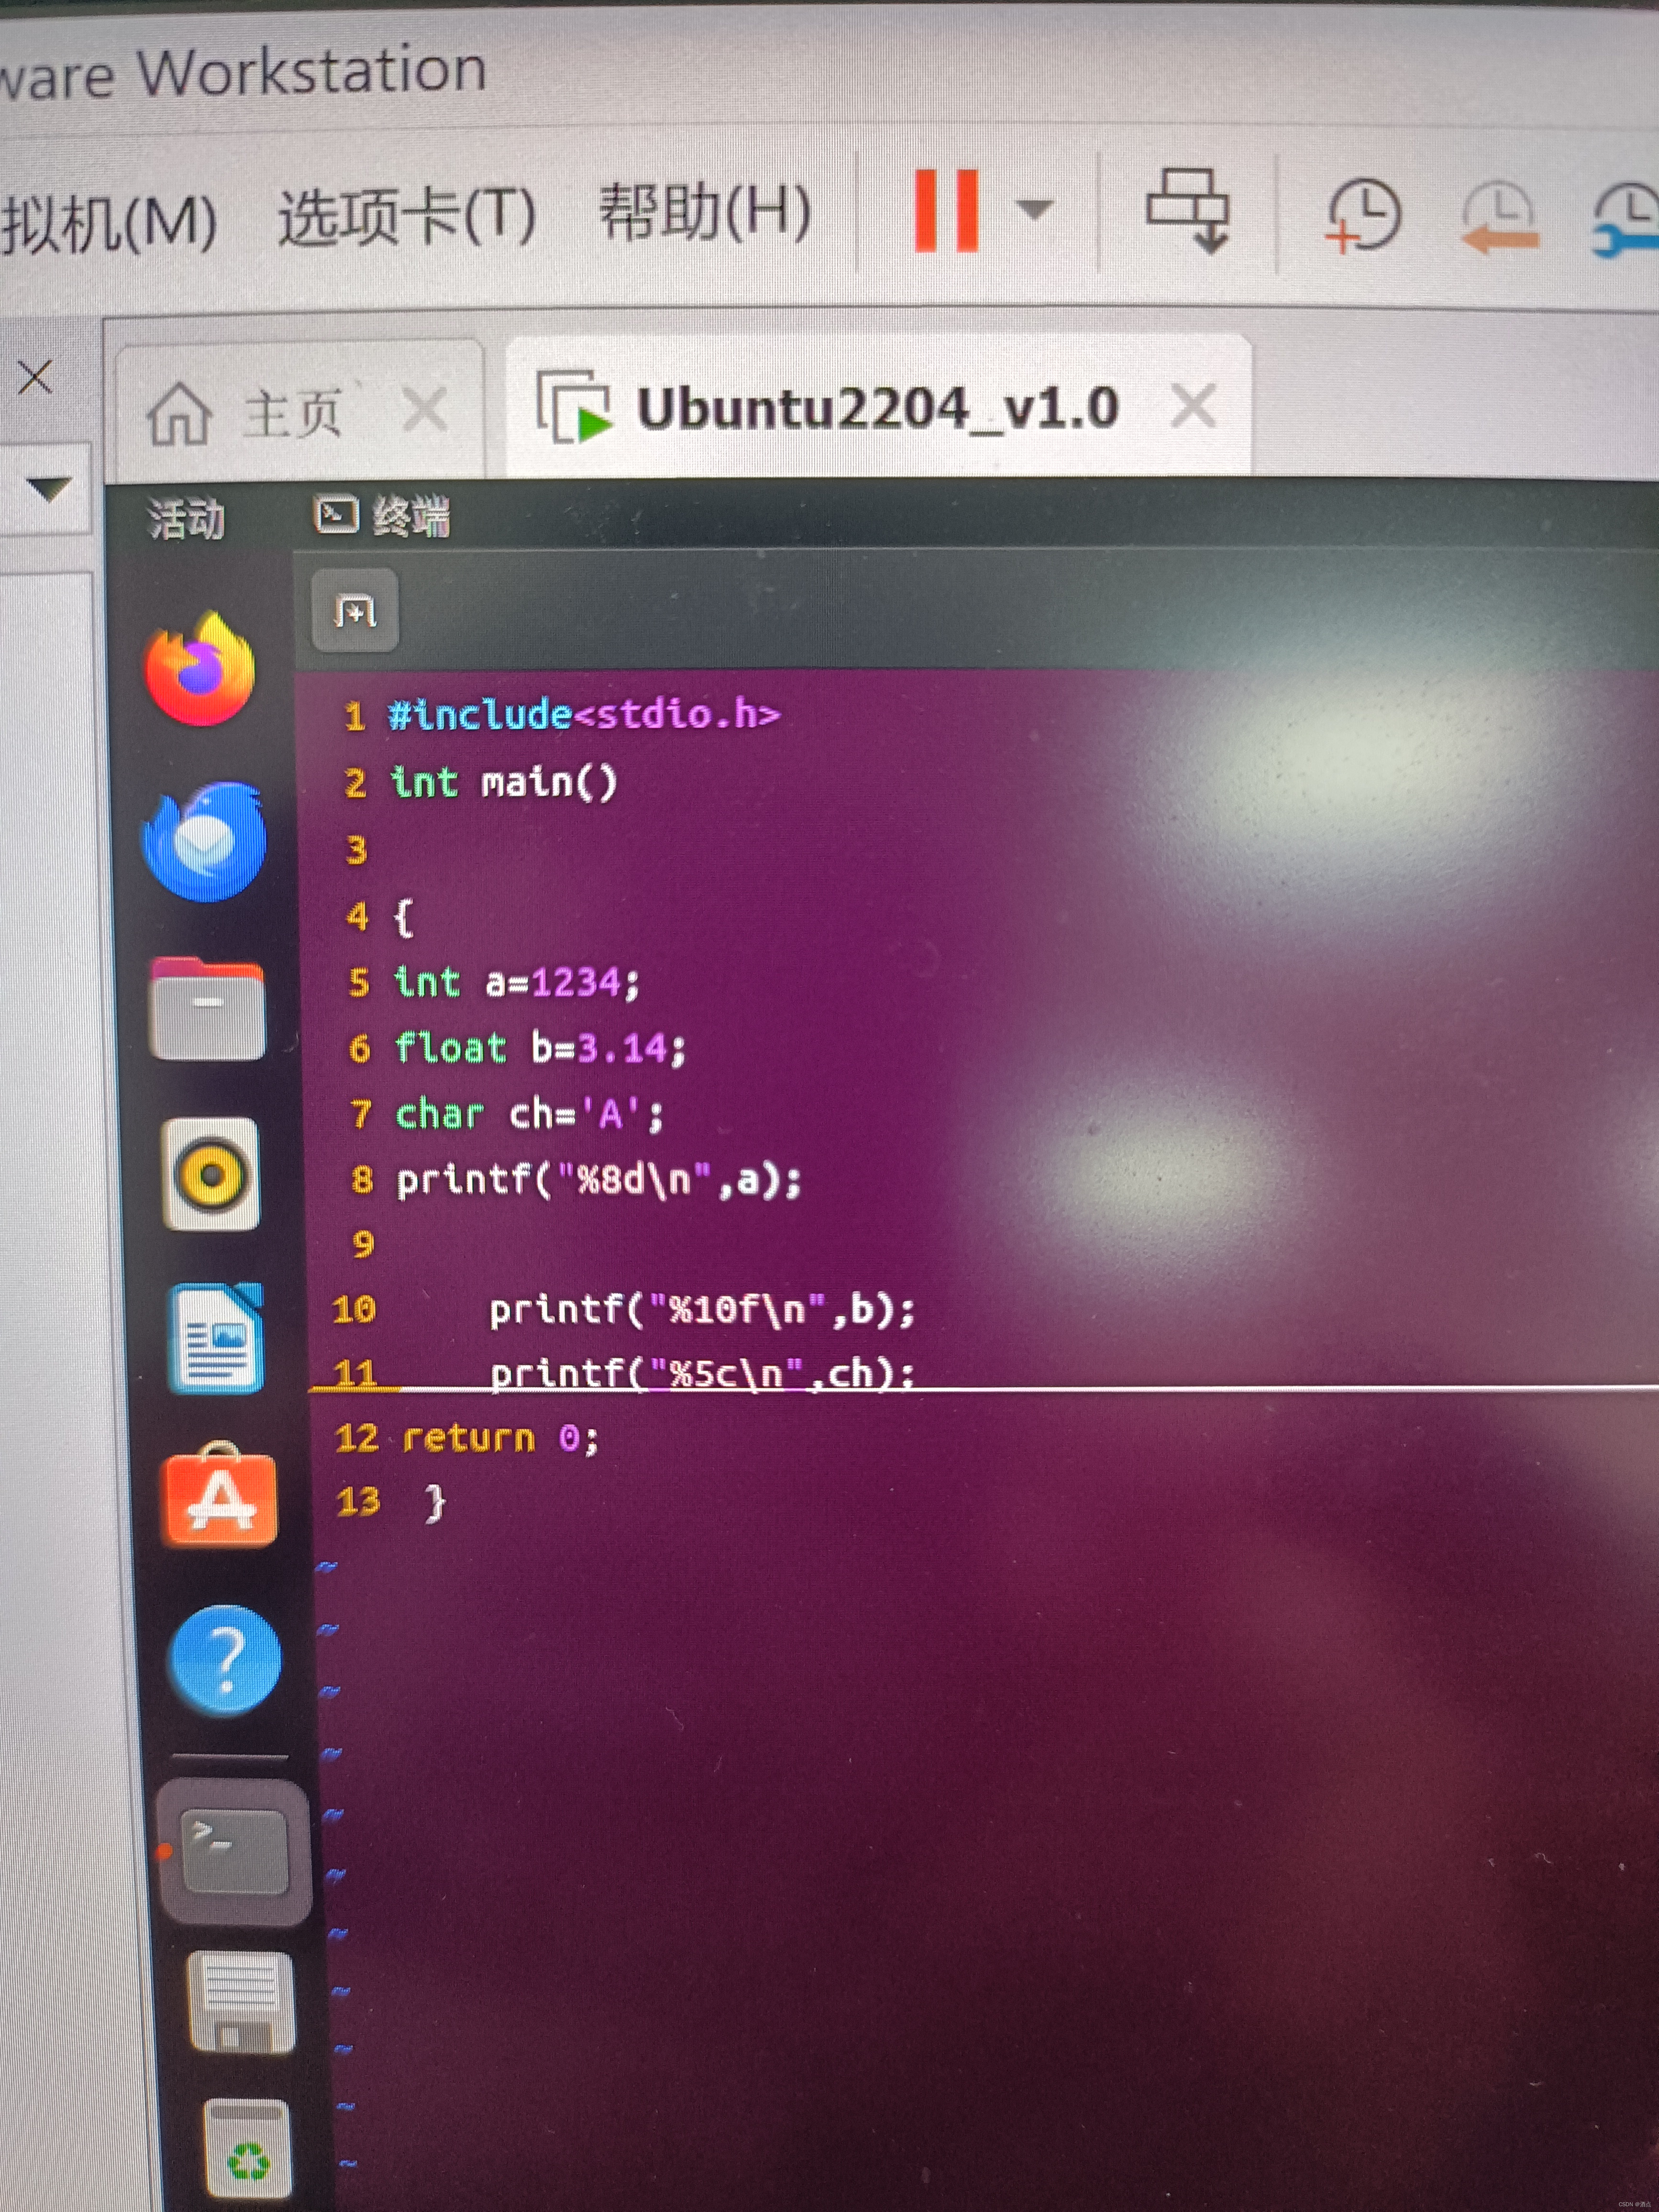Launch Firefox from the dock
The width and height of the screenshot is (1659, 2212).
(201, 670)
